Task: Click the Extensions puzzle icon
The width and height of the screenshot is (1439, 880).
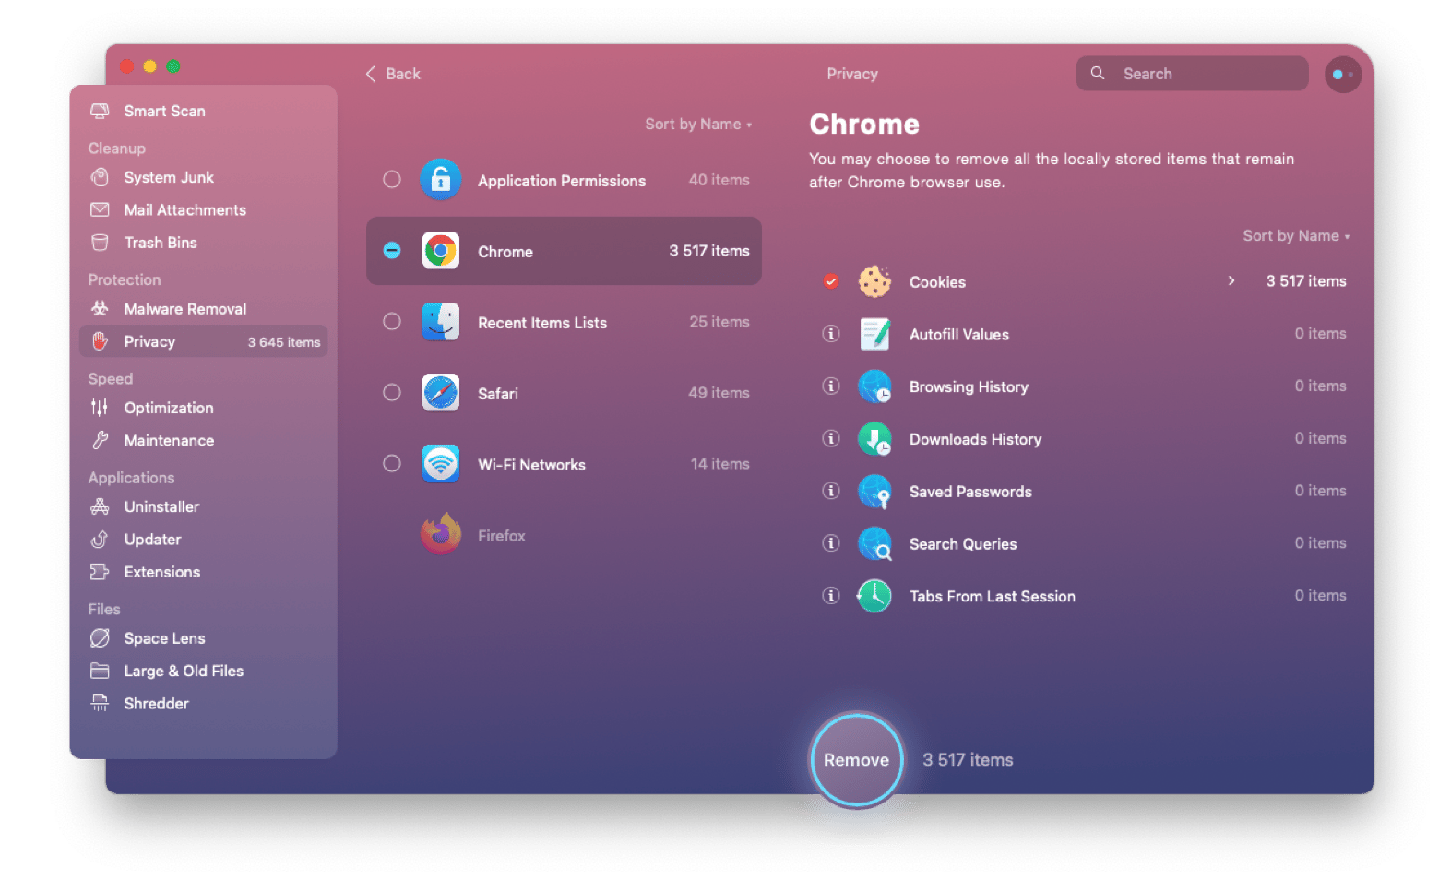Action: 100,572
